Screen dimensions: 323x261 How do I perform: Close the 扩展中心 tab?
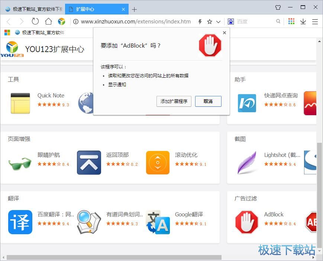(x=123, y=9)
